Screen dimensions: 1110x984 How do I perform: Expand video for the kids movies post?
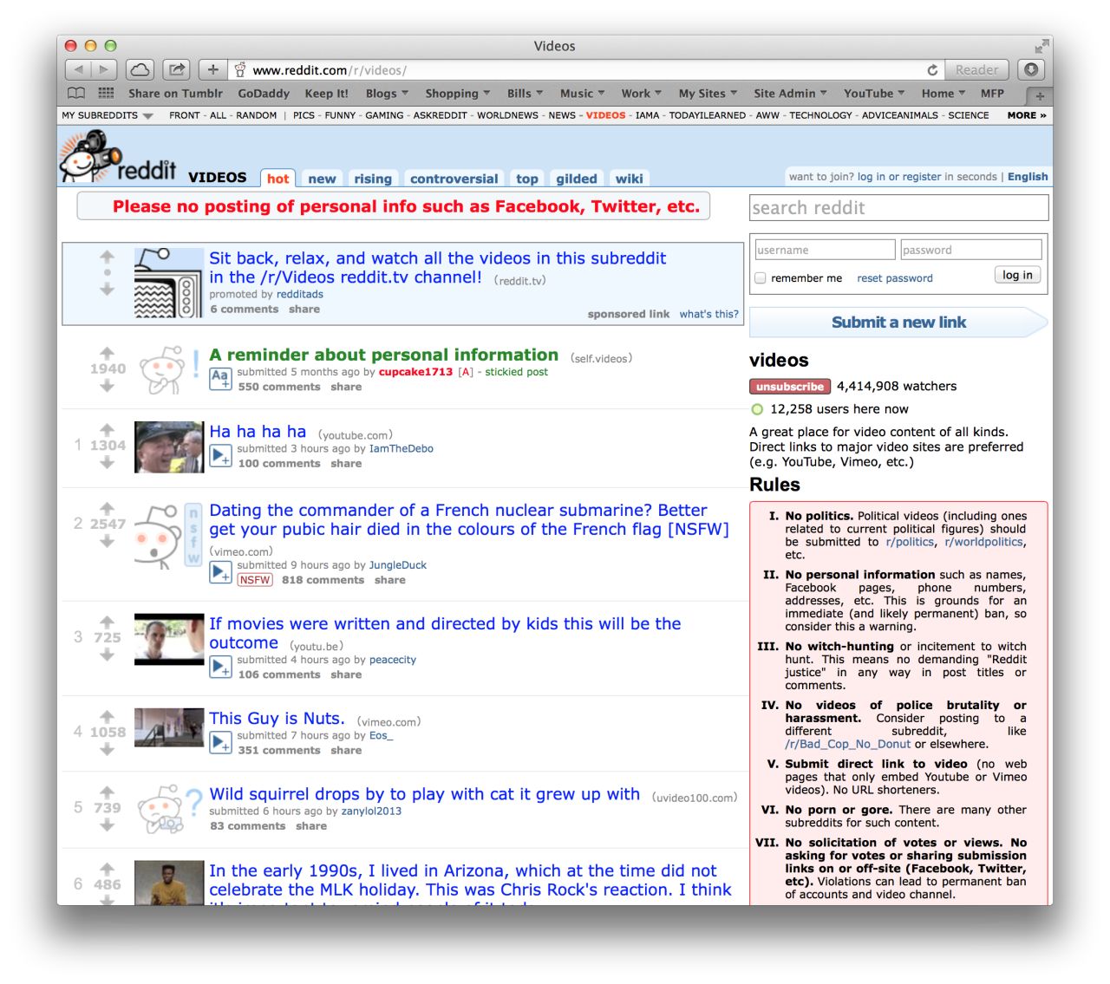click(220, 667)
